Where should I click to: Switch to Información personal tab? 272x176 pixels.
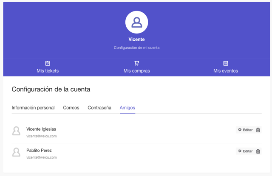click(x=33, y=108)
